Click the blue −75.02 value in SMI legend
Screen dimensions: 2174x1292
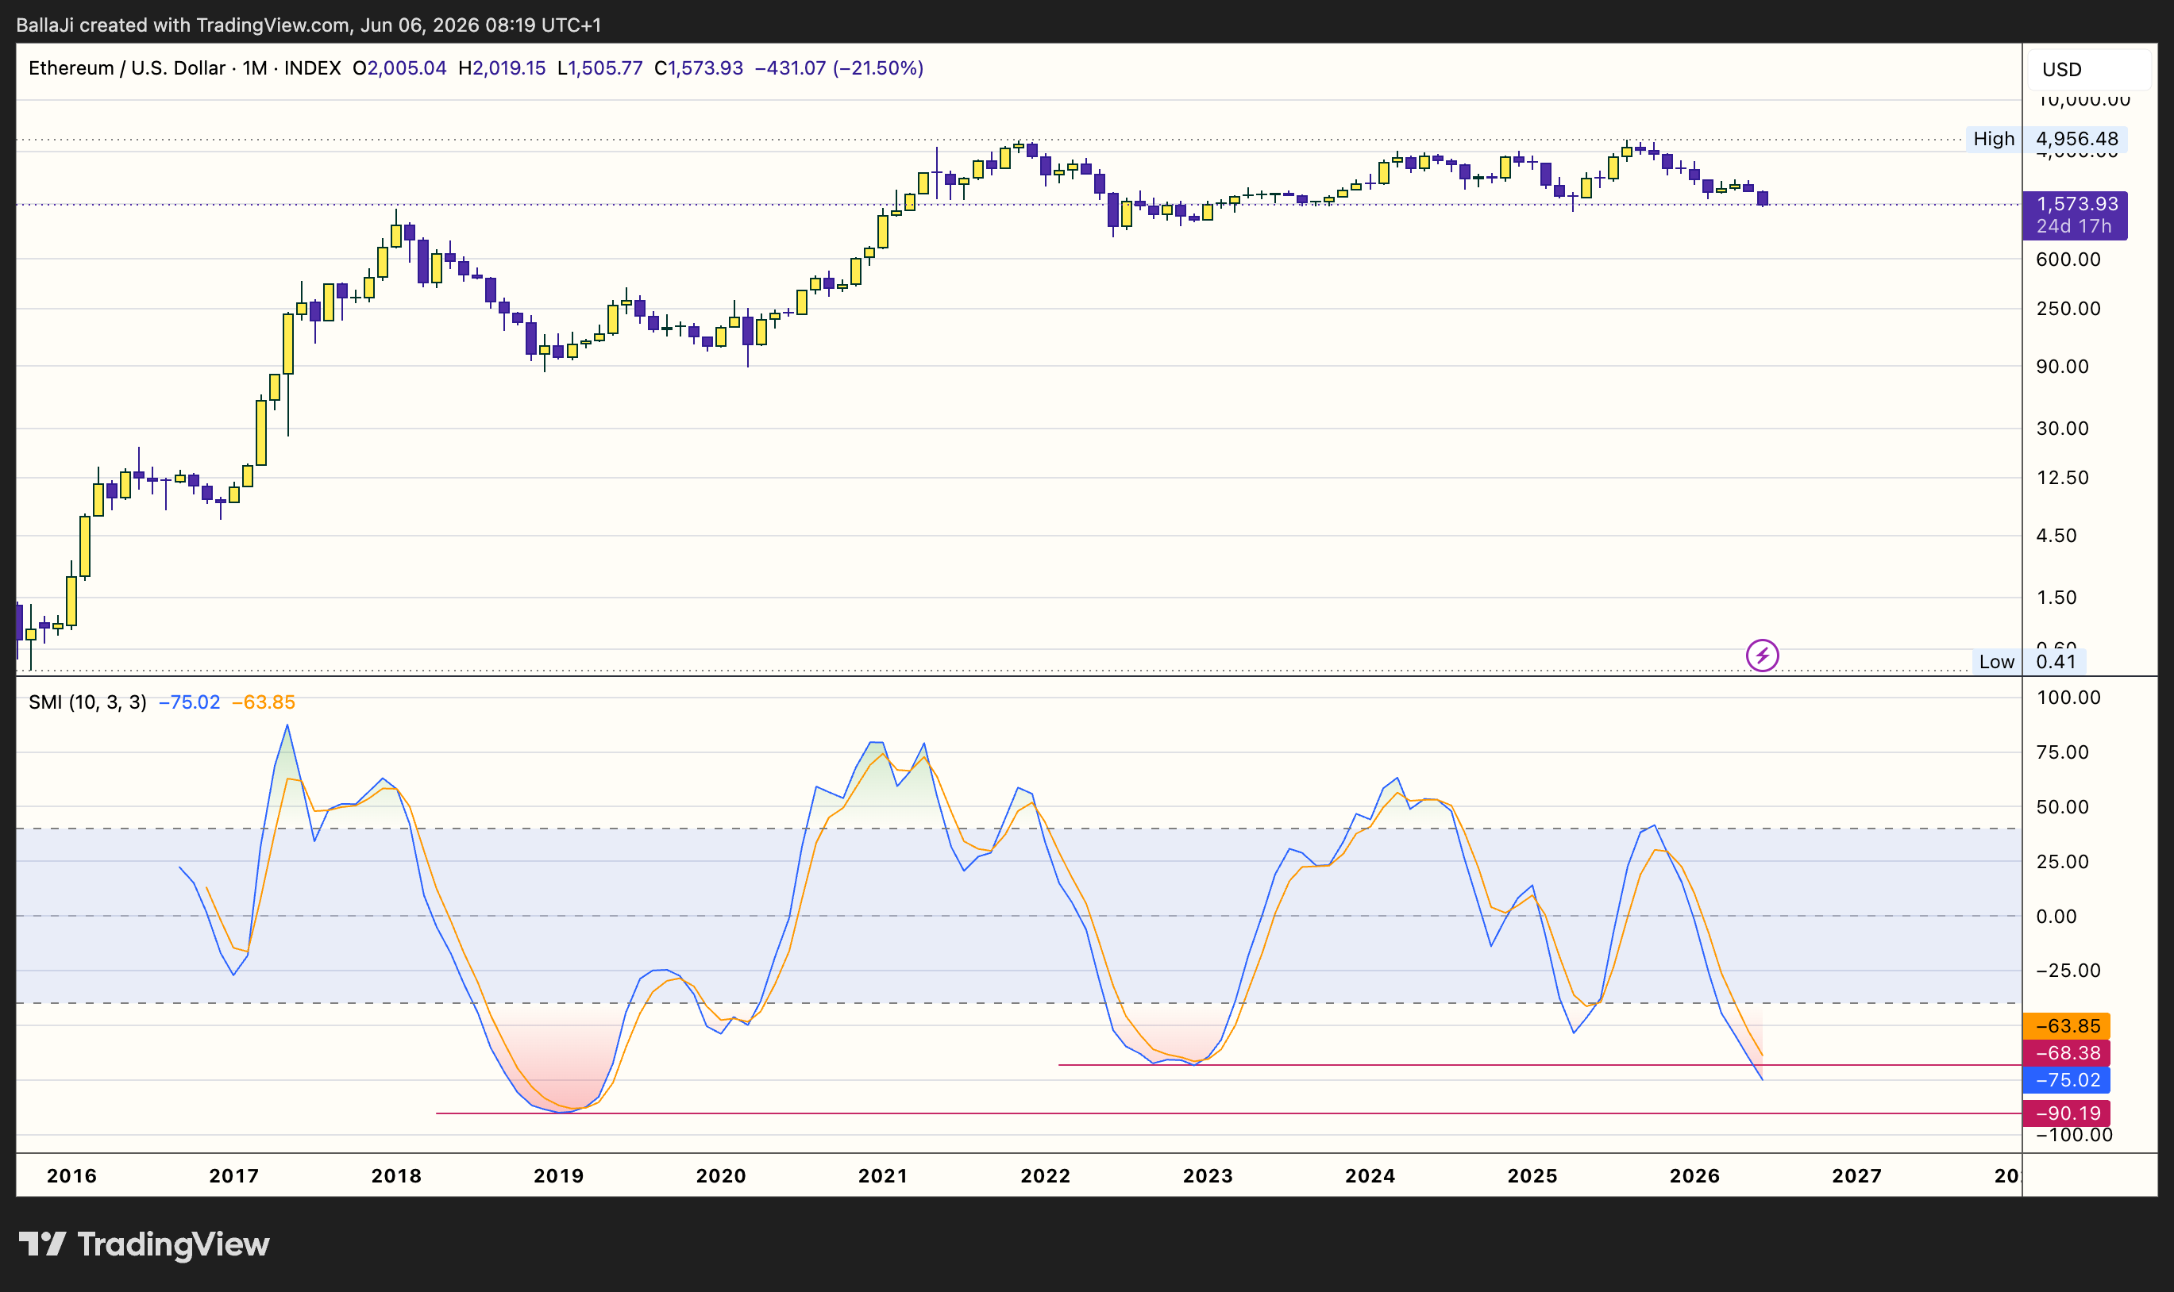189,702
